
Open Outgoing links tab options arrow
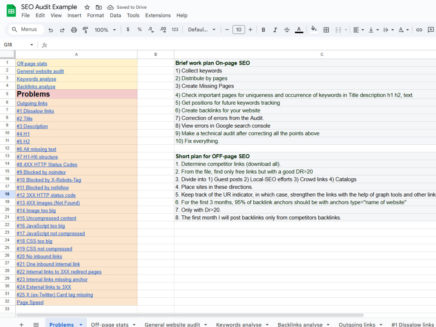coord(381,324)
